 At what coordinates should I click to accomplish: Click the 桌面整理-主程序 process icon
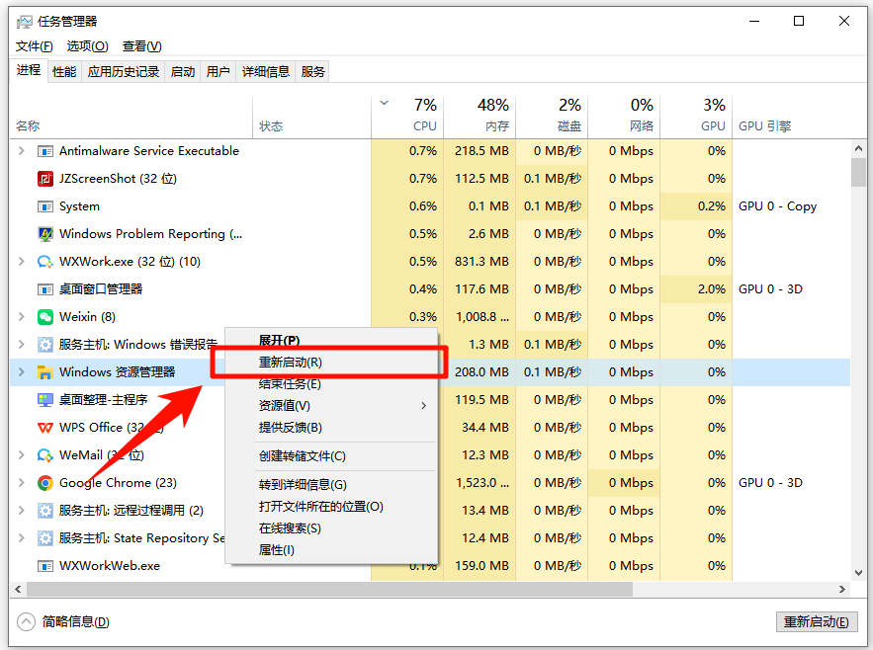(44, 400)
